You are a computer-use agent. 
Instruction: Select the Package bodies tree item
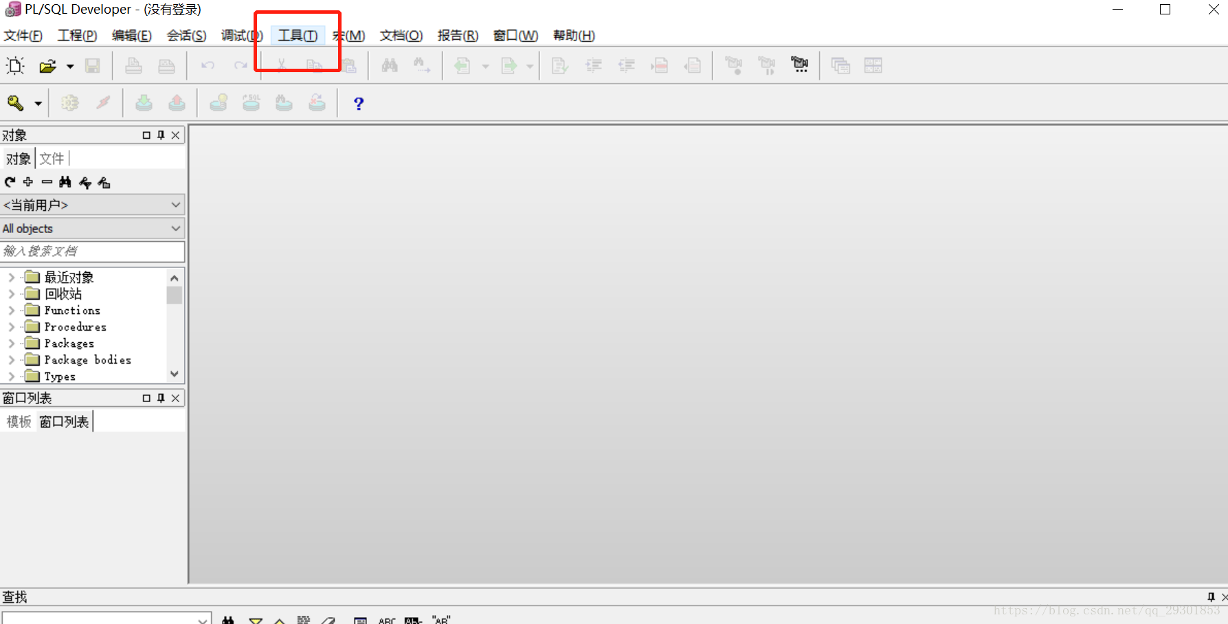pyautogui.click(x=87, y=360)
